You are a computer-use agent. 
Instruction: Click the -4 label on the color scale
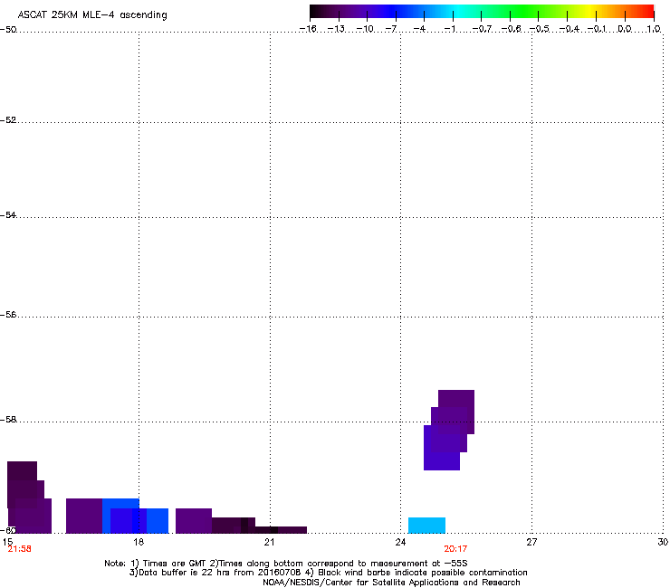[419, 29]
